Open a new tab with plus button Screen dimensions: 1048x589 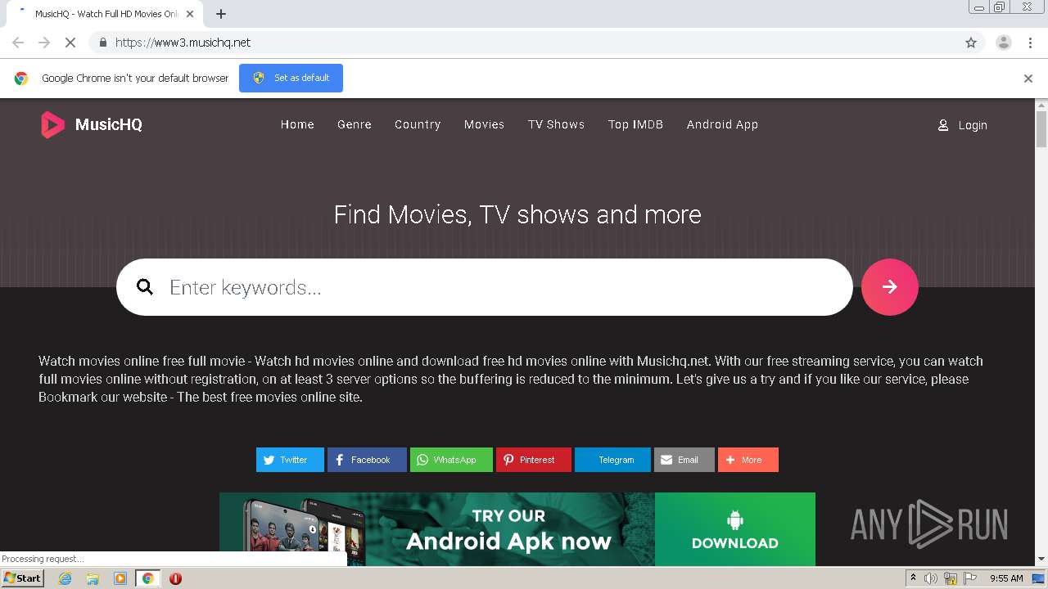click(221, 14)
